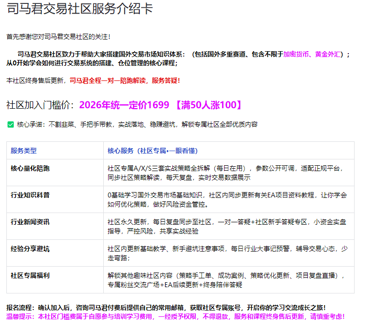The image size is (377, 331).
Task: Click the greeting line 首先感谢您对司马君交易社区的关注!
Action: (58, 37)
